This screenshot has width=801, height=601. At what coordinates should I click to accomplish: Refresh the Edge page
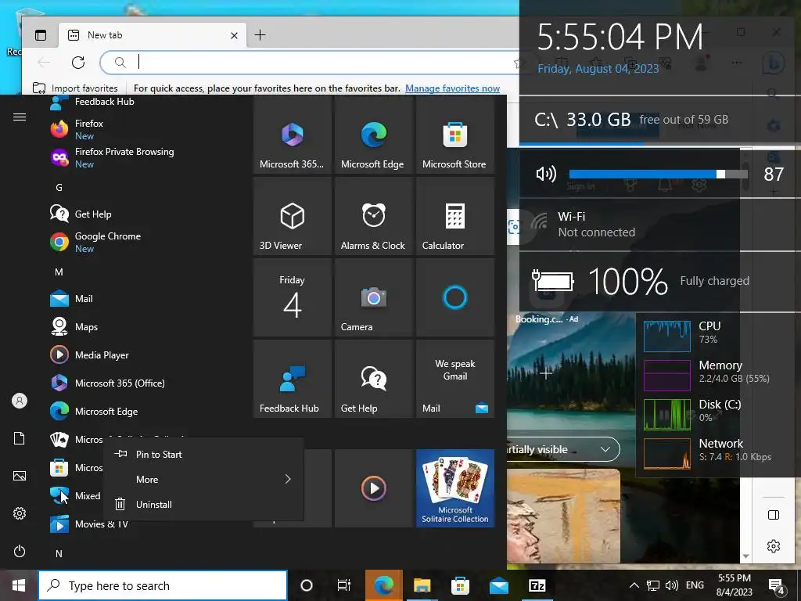(78, 63)
